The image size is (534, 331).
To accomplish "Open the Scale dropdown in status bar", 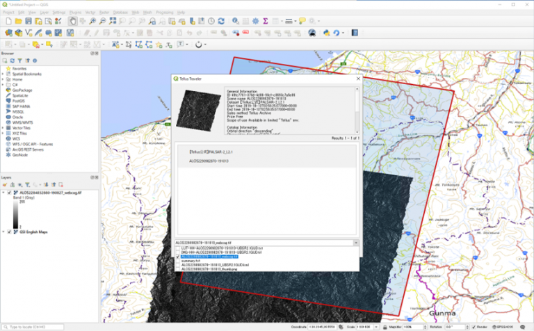I will pos(376,327).
